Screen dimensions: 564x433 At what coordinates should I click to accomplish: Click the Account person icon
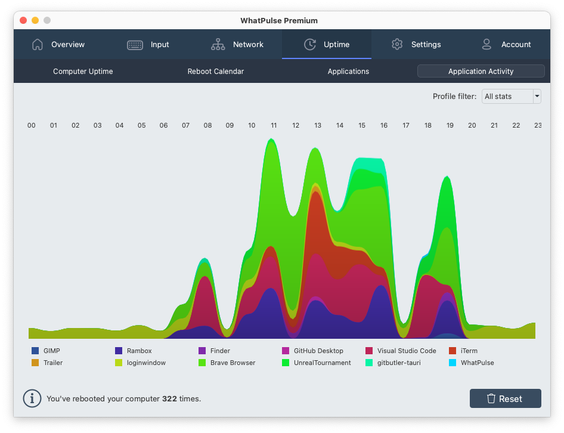click(487, 44)
